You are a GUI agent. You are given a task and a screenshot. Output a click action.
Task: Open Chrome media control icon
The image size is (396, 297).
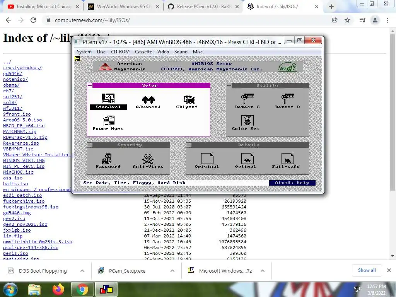(x=362, y=20)
